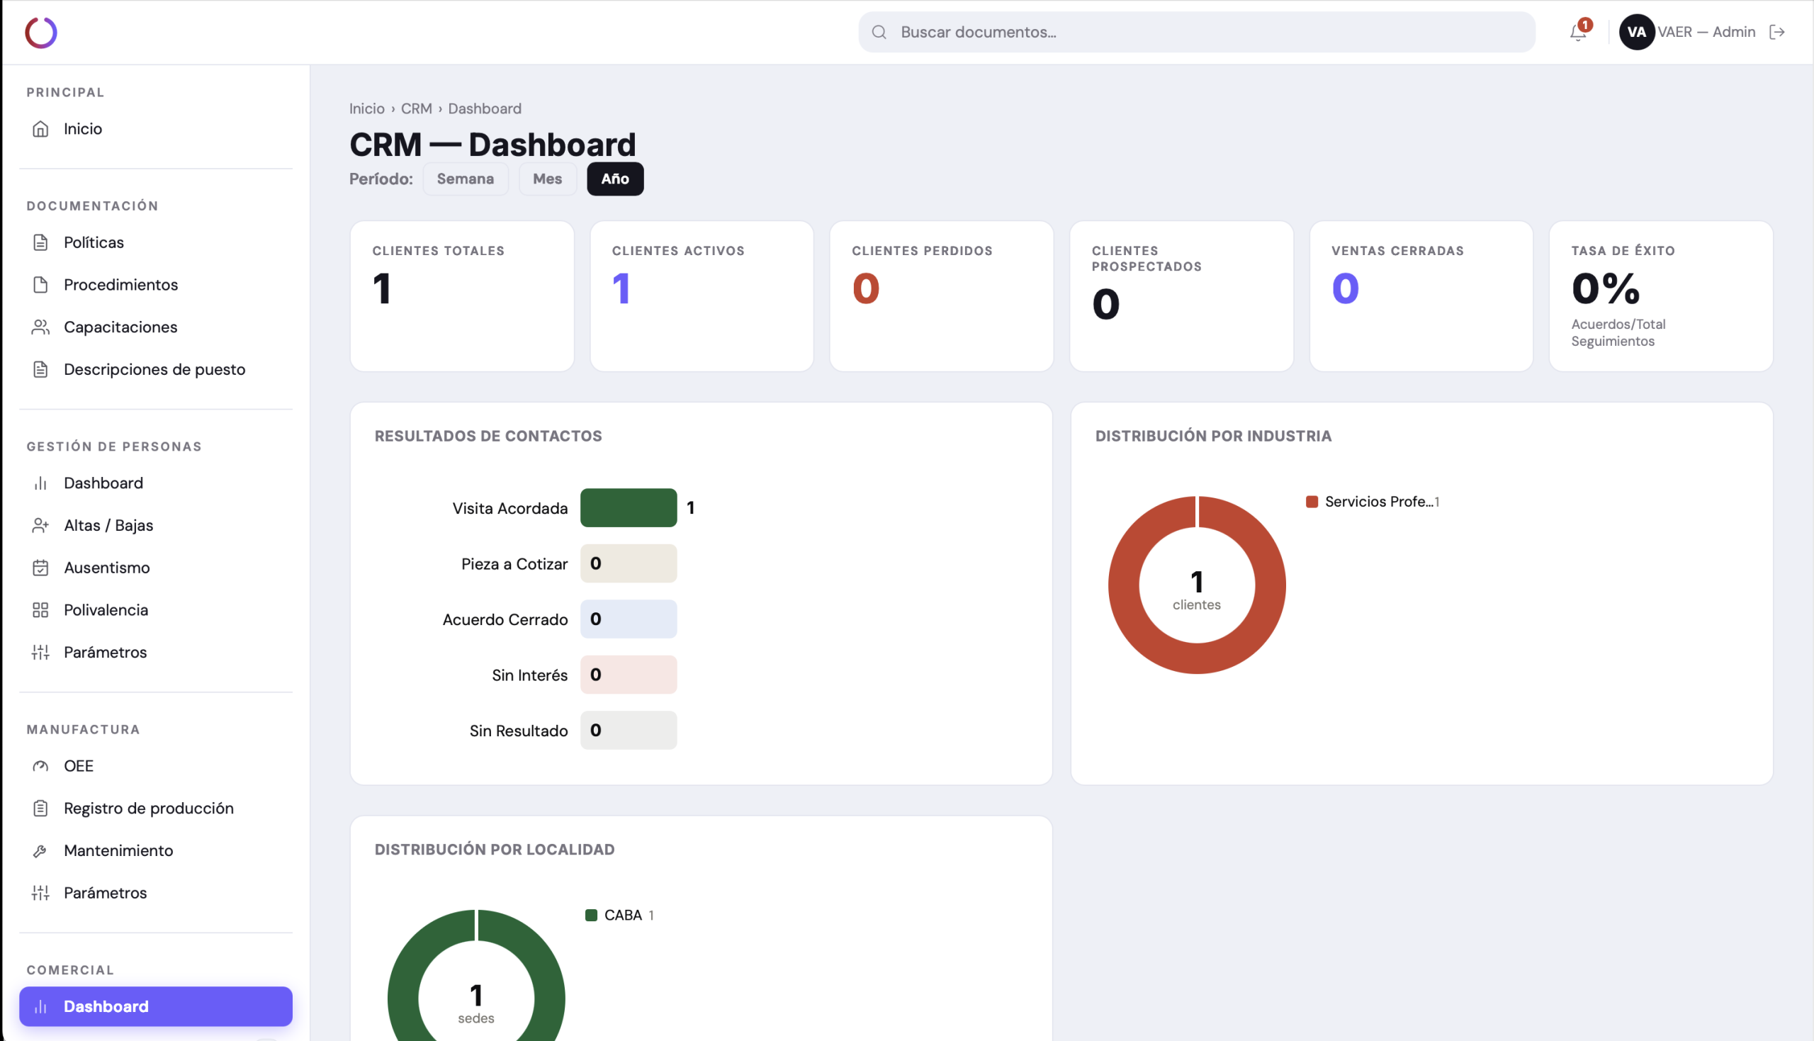Click the 'Distribución por Localidad' heading
Viewport: 1814px width, 1041px height.
click(x=495, y=850)
